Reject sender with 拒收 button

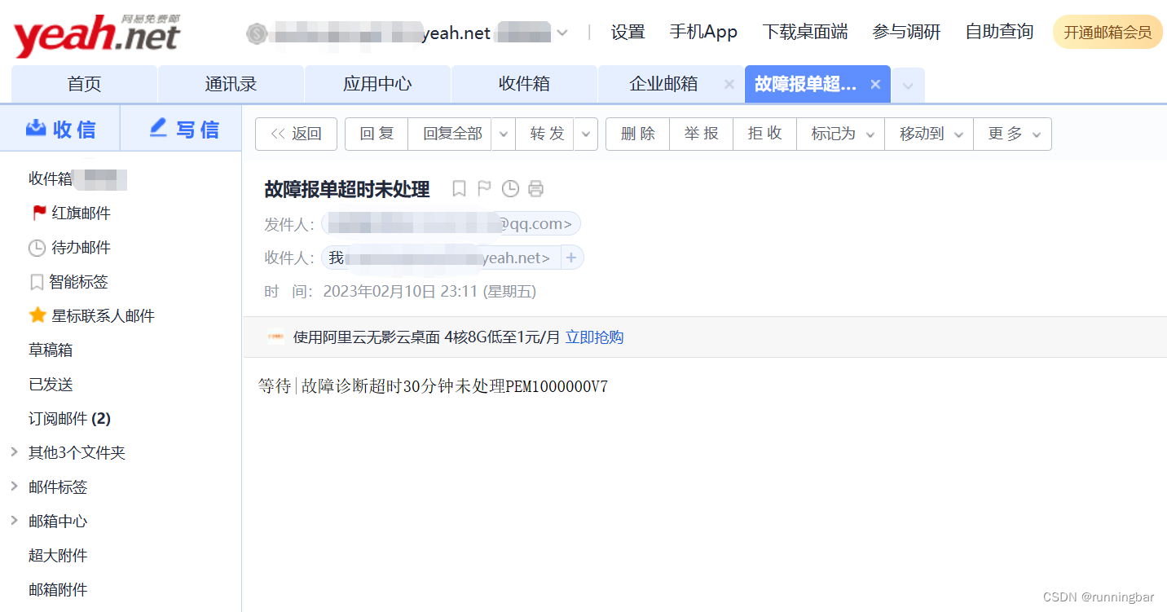[x=764, y=134]
